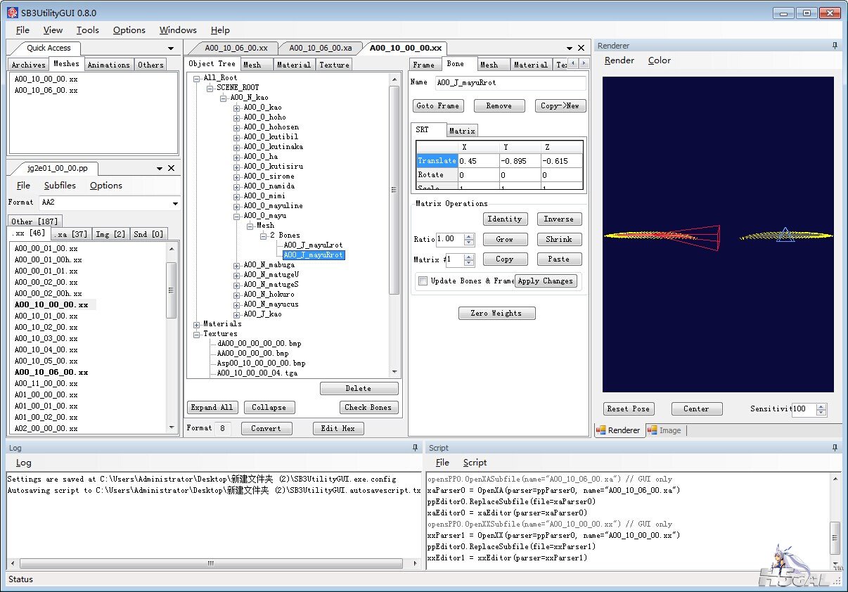The width and height of the screenshot is (848, 592).
Task: Enable the Update Bones & Frames checkbox
Action: (423, 281)
